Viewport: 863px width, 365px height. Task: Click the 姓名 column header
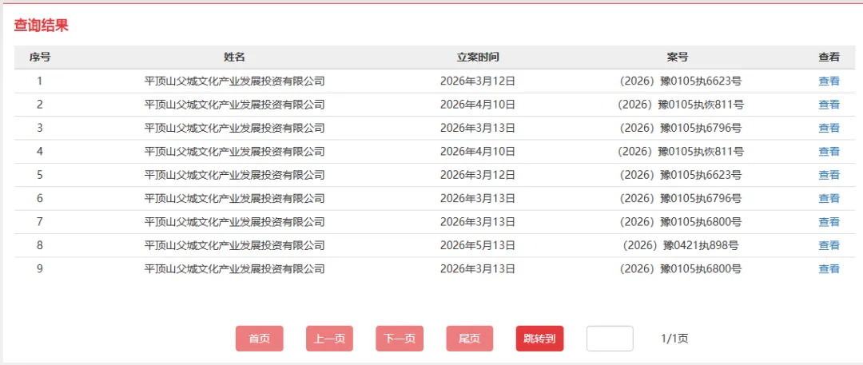click(234, 58)
